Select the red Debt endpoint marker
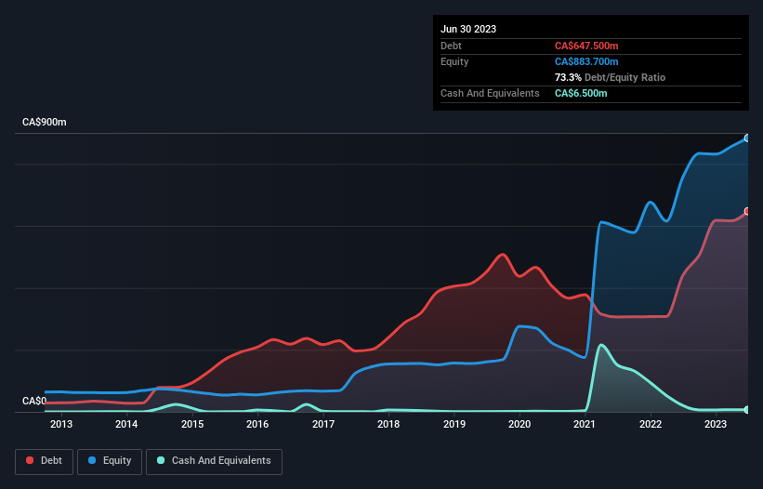Screen dimensions: 763x489 (x=747, y=211)
